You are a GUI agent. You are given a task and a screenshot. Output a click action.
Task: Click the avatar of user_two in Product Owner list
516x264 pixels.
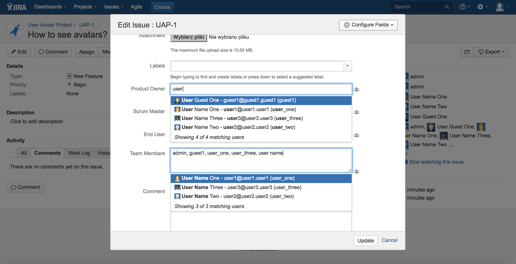tap(177, 127)
